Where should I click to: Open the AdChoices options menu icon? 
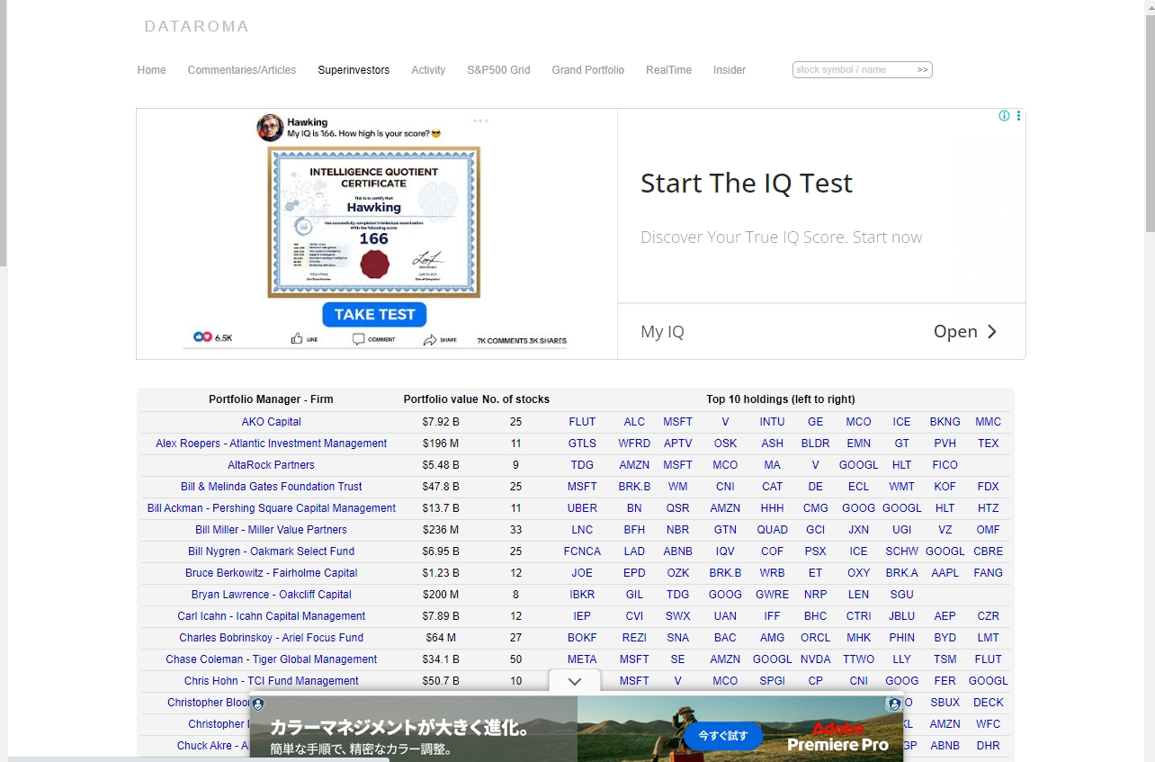1018,116
